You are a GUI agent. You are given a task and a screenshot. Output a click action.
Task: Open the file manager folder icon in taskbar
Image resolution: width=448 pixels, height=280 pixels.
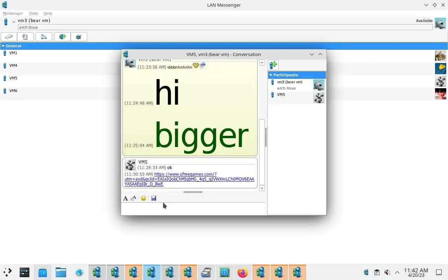[61, 272]
